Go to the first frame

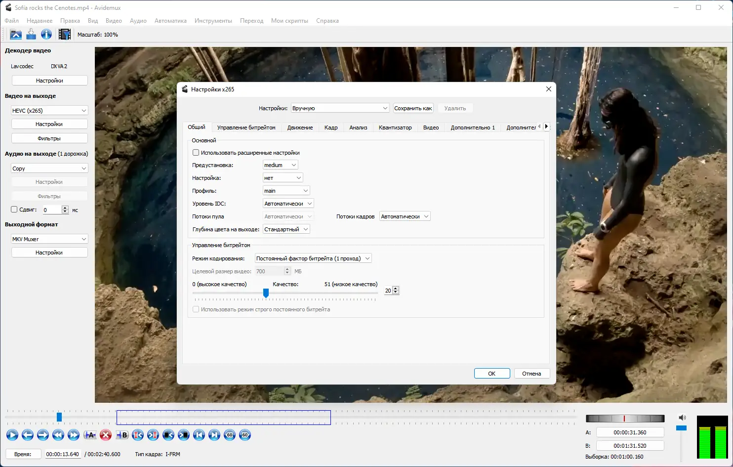(199, 435)
